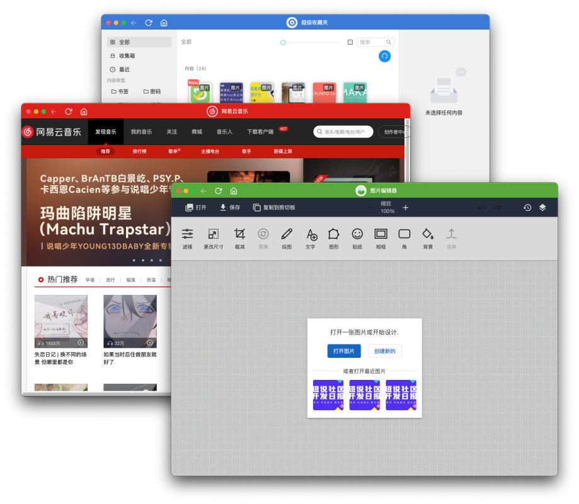Click the blue 打开图片 button

point(344,351)
